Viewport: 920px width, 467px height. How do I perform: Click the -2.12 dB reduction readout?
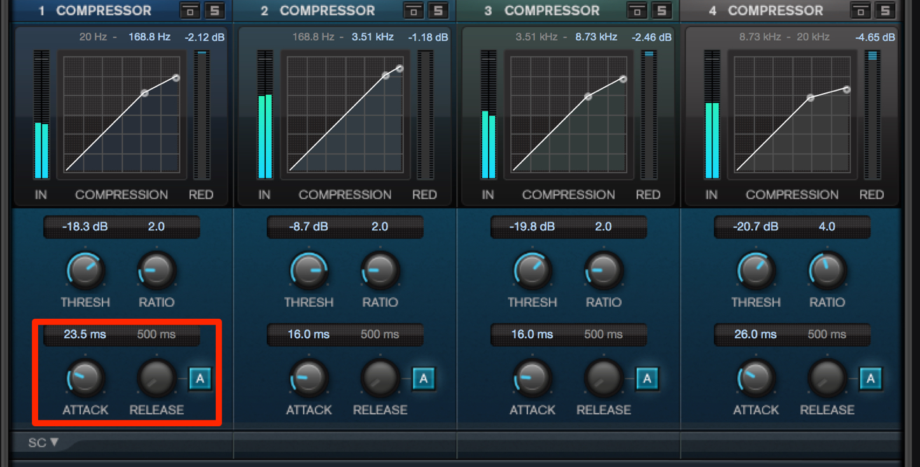point(205,38)
